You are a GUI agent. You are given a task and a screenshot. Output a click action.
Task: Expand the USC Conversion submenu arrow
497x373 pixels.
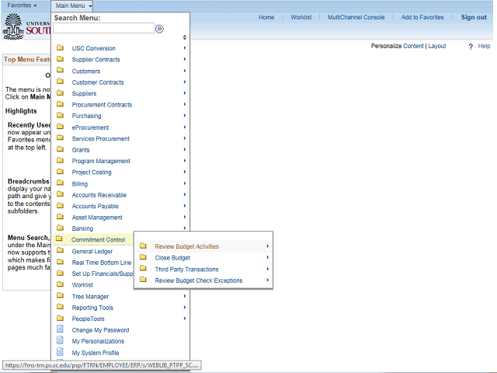(185, 48)
